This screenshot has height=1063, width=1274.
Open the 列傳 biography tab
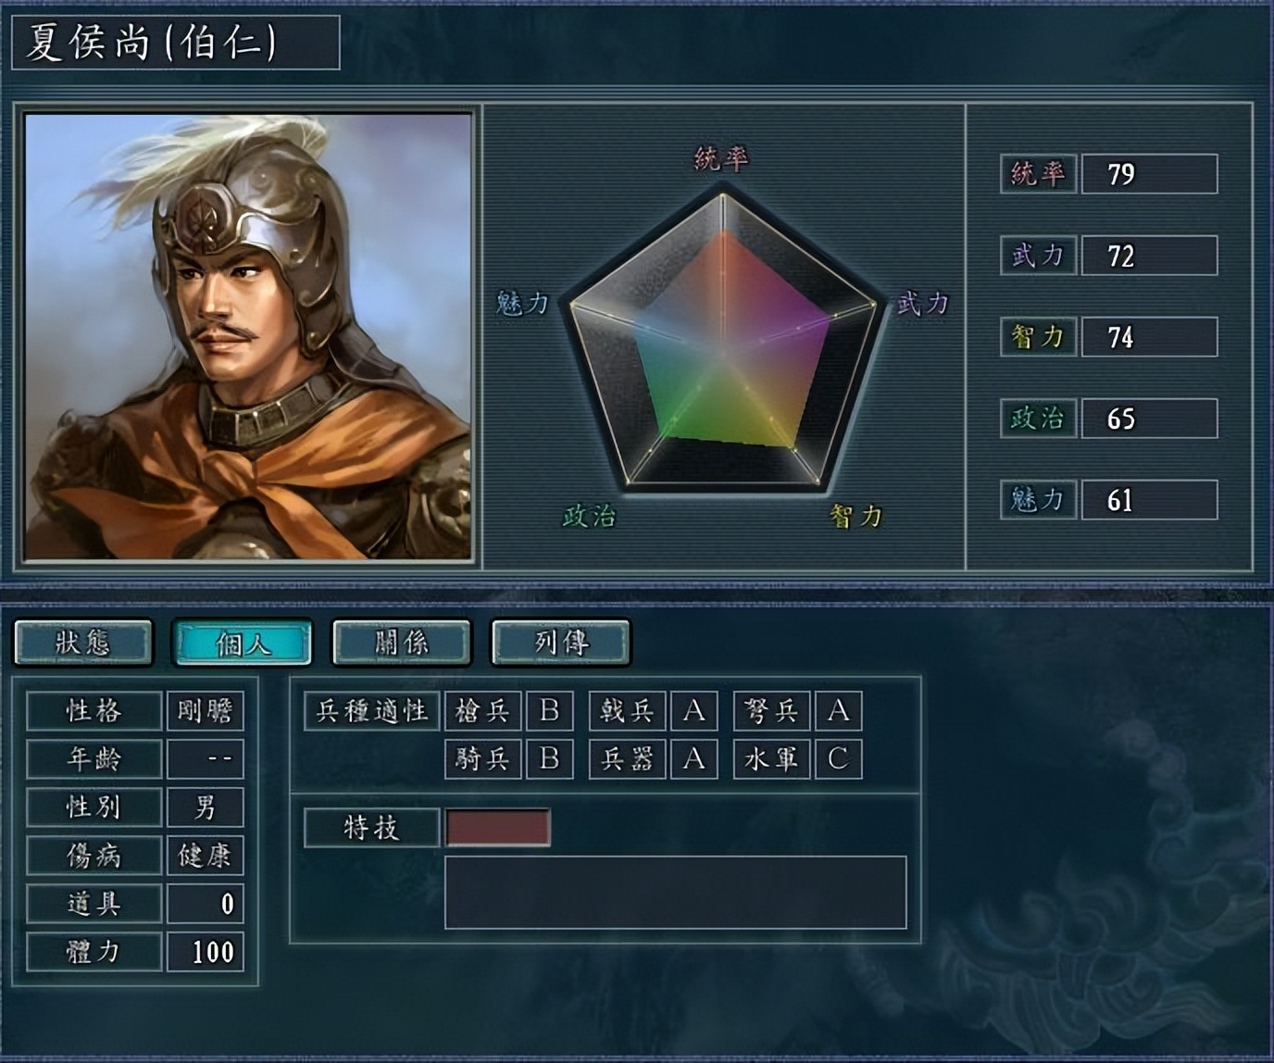pyautogui.click(x=561, y=642)
